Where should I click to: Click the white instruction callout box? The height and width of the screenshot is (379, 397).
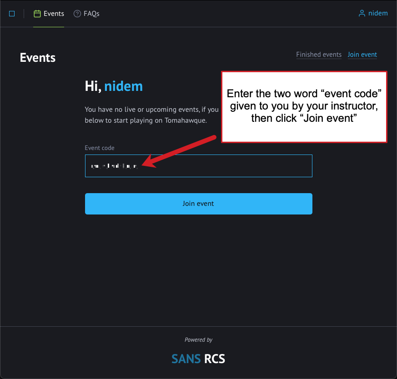click(304, 107)
